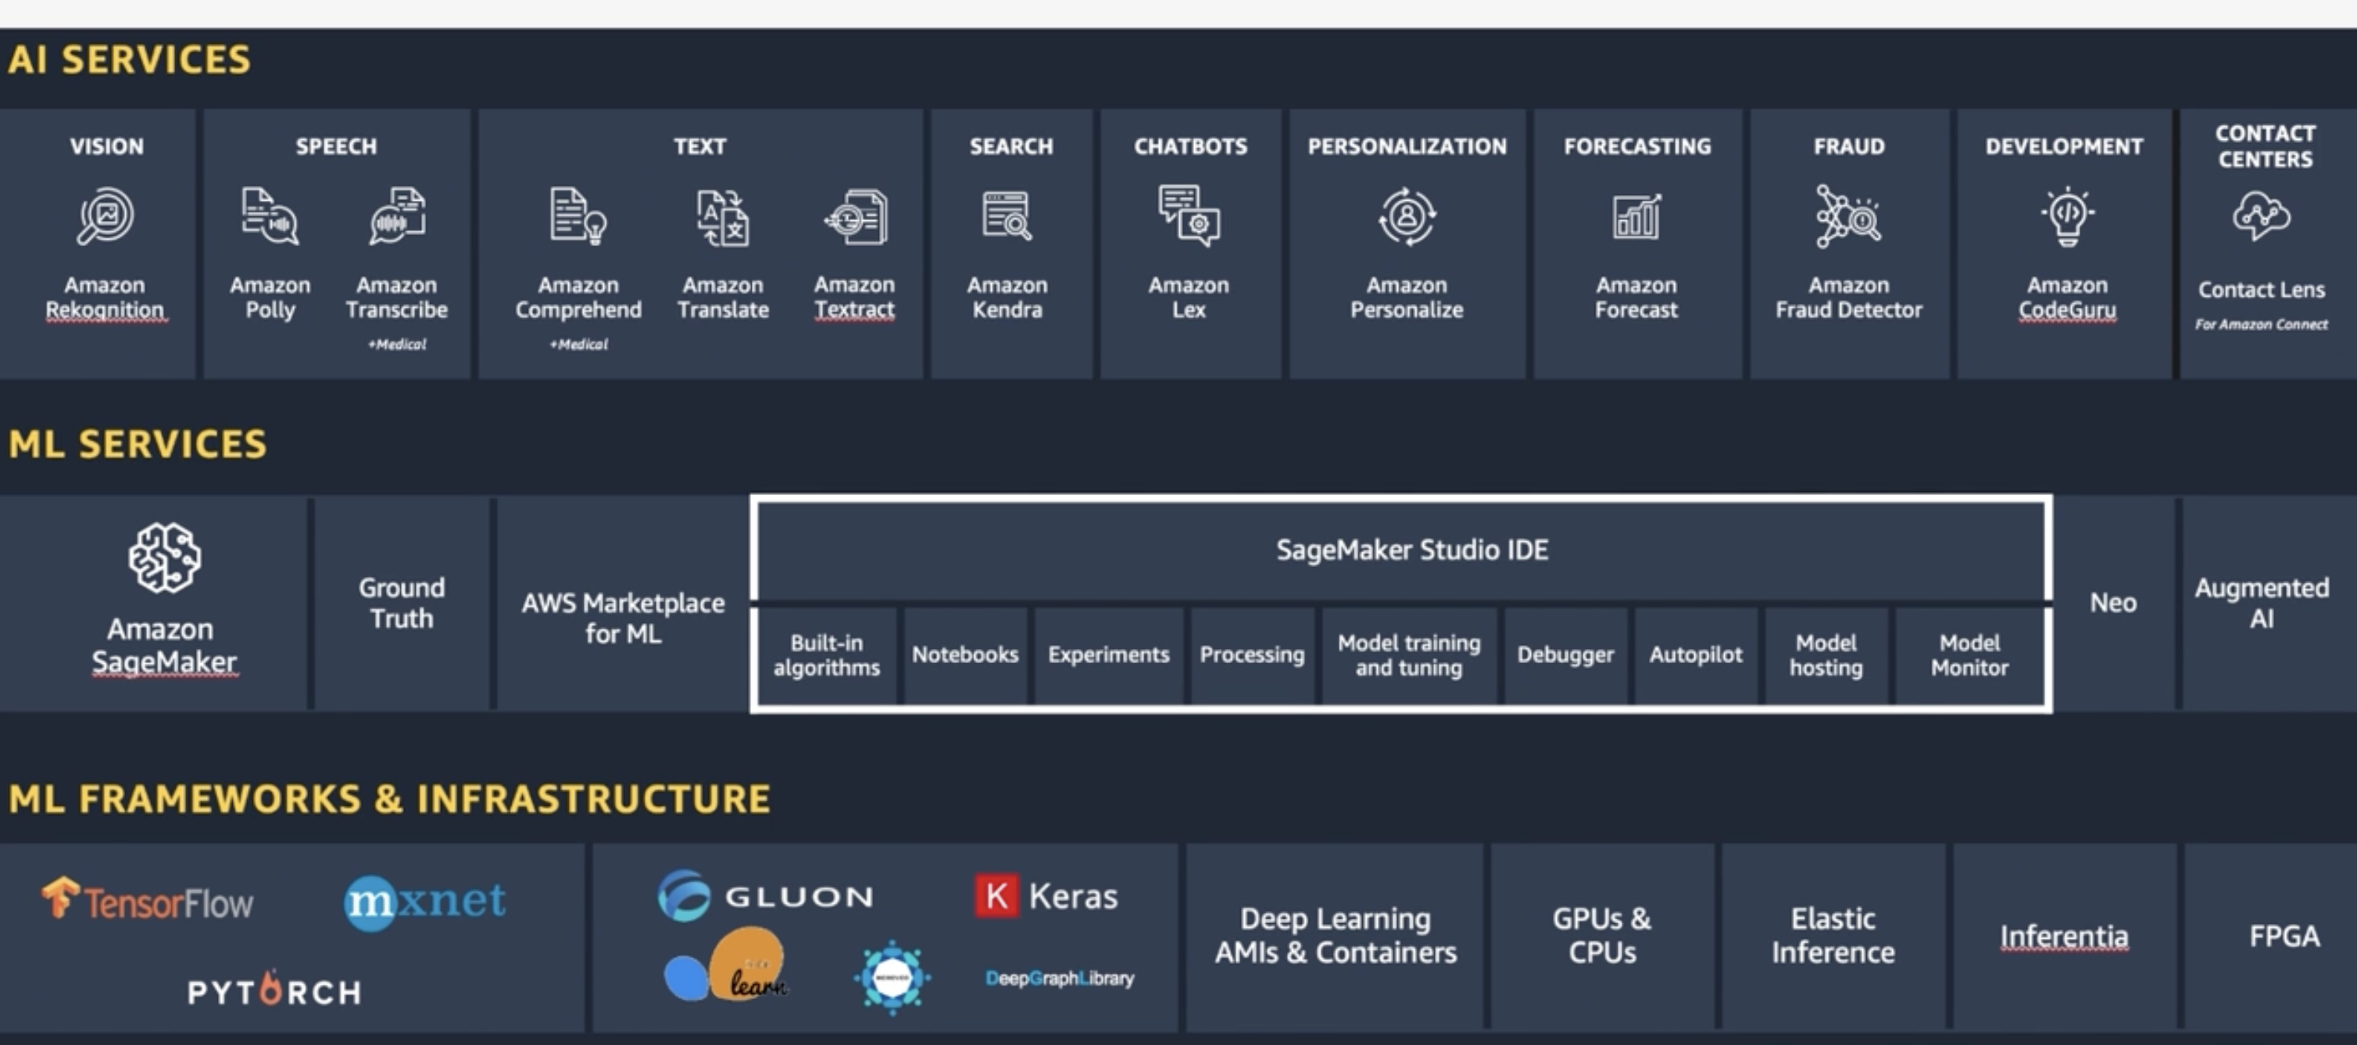Open the Ground Truth tile
The height and width of the screenshot is (1045, 2357).
pos(402,602)
